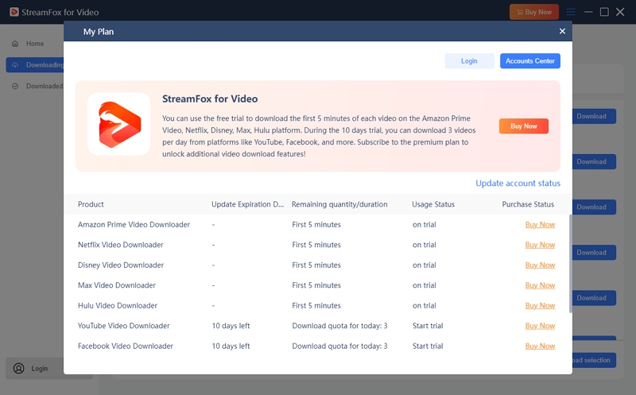The width and height of the screenshot is (636, 395).
Task: Click Buy Now for YouTube Video Downloader
Action: pyautogui.click(x=540, y=326)
